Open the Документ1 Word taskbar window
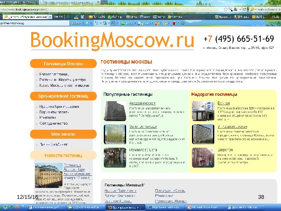Viewport: 281px width, 211px height. pos(245,207)
